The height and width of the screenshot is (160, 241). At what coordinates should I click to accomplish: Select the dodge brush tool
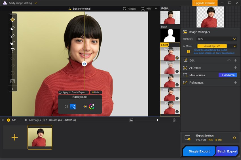(12, 43)
